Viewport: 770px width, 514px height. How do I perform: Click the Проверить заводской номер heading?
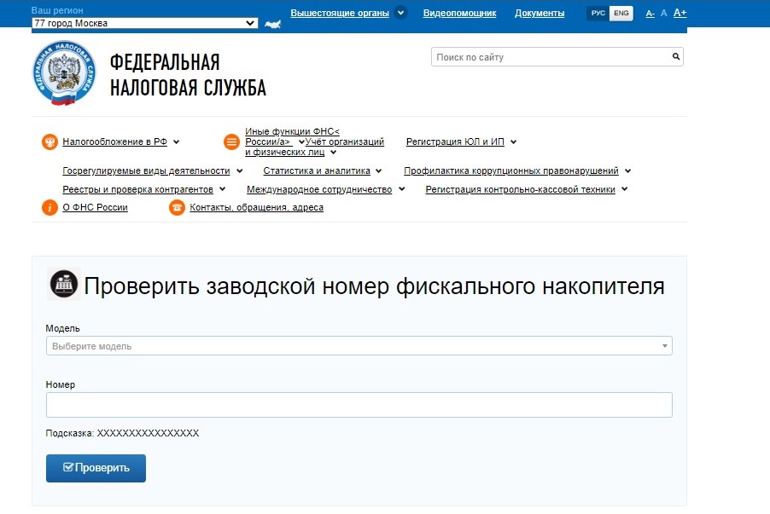(x=374, y=286)
